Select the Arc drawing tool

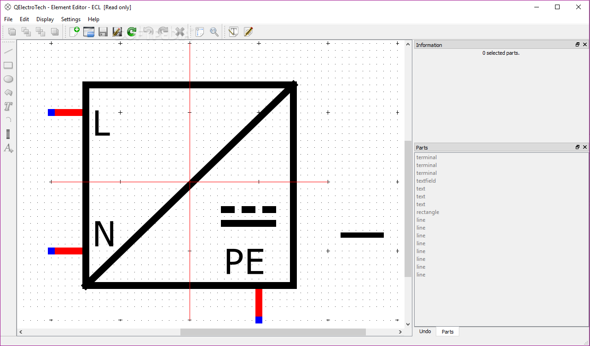(8, 120)
